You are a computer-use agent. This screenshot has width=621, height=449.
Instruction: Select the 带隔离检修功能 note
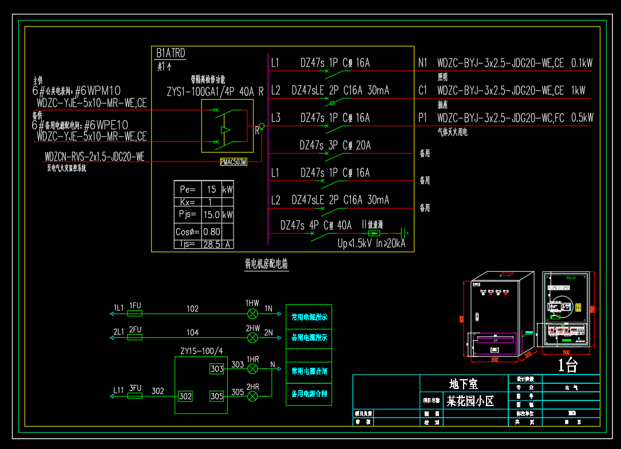pos(208,79)
